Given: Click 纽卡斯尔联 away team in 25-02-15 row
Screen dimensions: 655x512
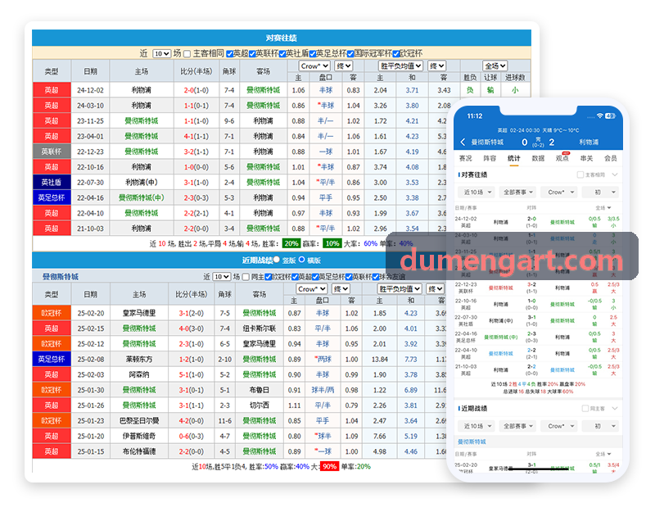Looking at the screenshot, I should click(x=259, y=328).
